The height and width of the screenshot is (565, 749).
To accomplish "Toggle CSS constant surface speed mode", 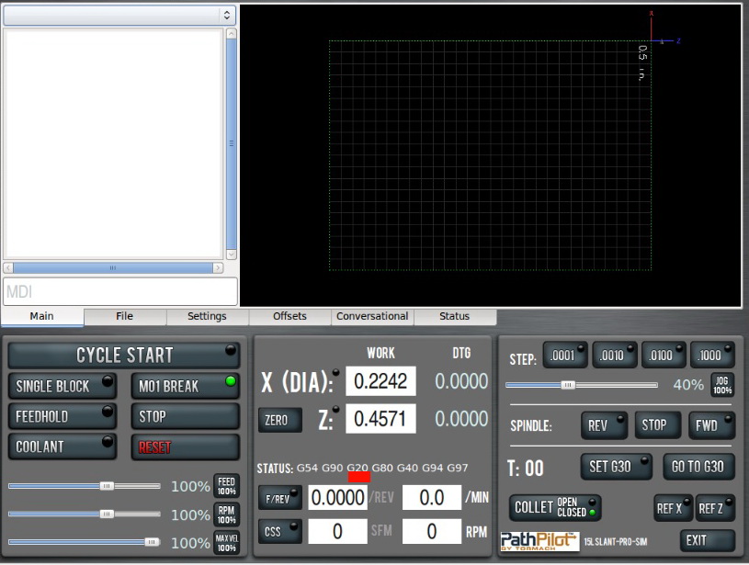I will pos(280,532).
